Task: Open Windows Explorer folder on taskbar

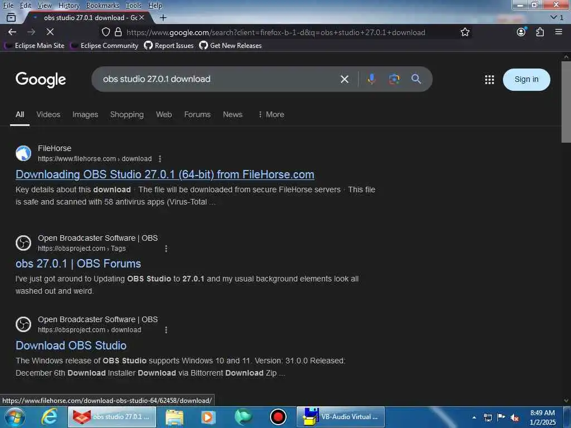Action: 175,417
